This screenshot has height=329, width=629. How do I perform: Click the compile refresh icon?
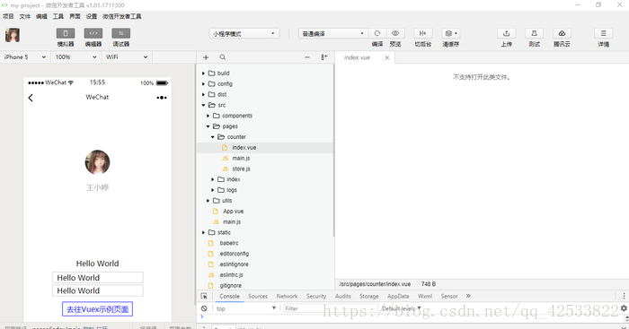click(x=377, y=33)
